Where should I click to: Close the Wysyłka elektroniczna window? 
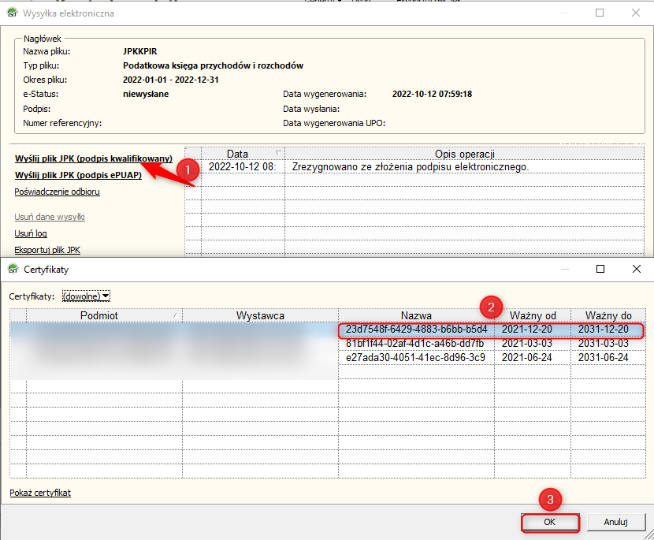pyautogui.click(x=636, y=13)
